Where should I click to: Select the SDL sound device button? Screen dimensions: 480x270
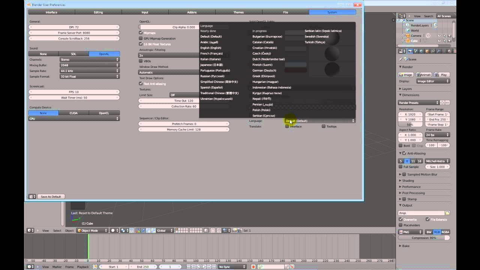click(x=73, y=54)
